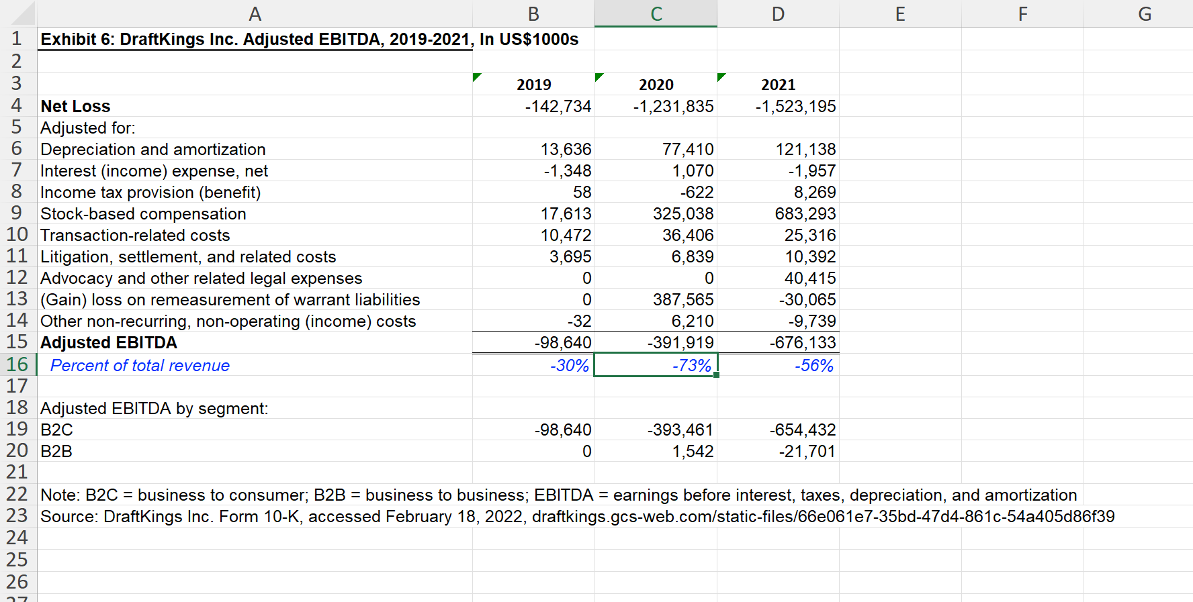The height and width of the screenshot is (602, 1193).
Task: Select Percent of total revenue label
Action: pos(255,365)
